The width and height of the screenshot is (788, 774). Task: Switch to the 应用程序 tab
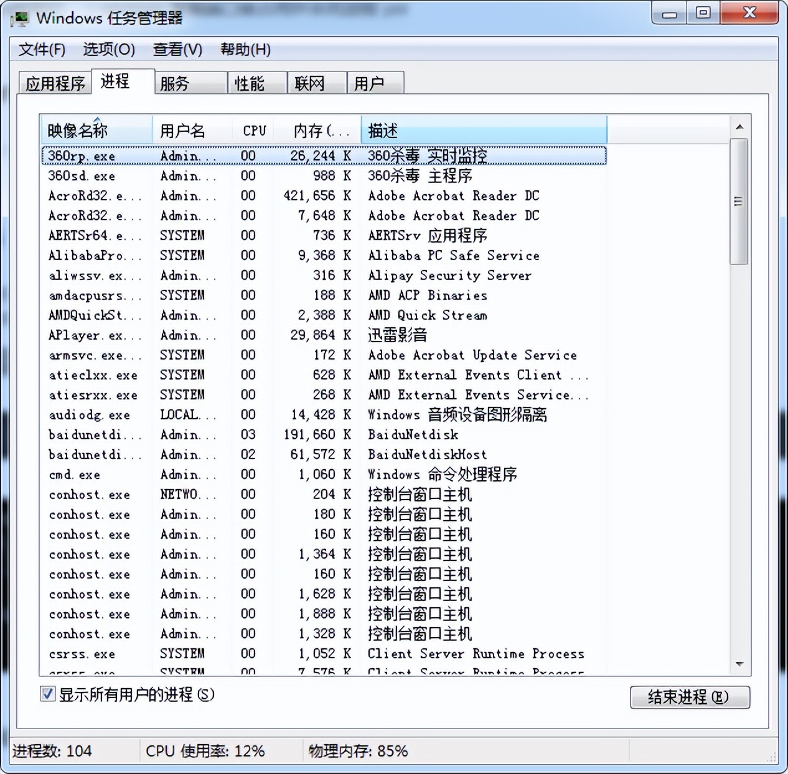tap(54, 82)
